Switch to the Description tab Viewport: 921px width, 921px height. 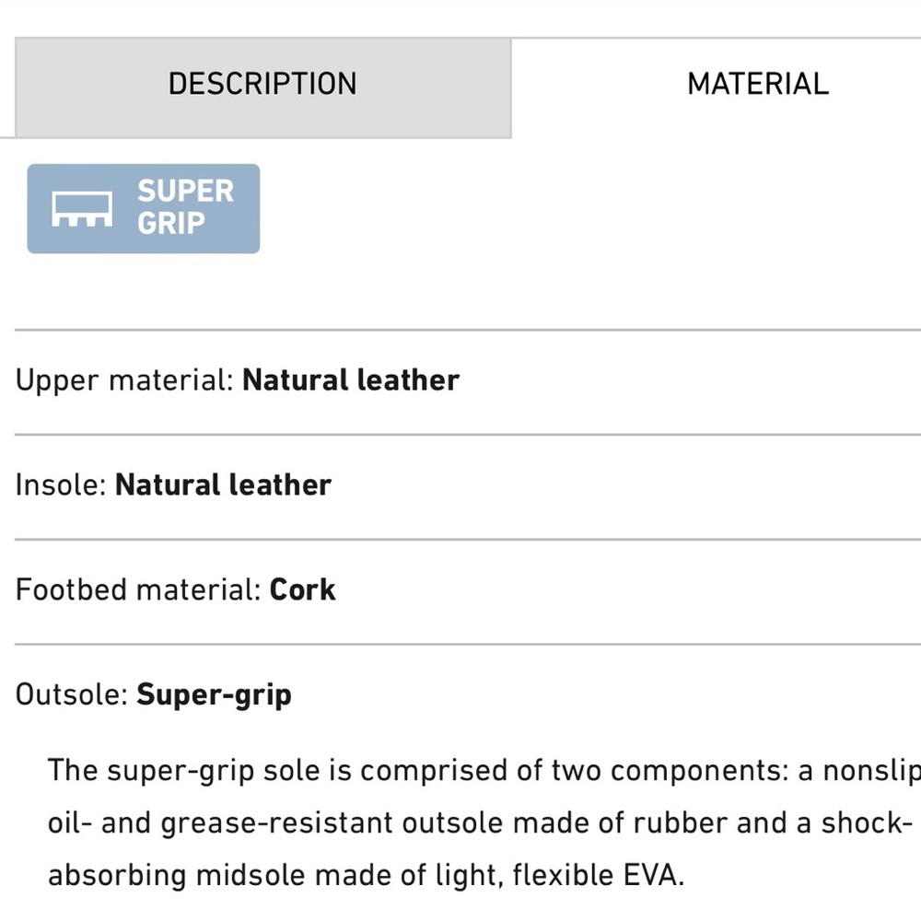tap(262, 85)
